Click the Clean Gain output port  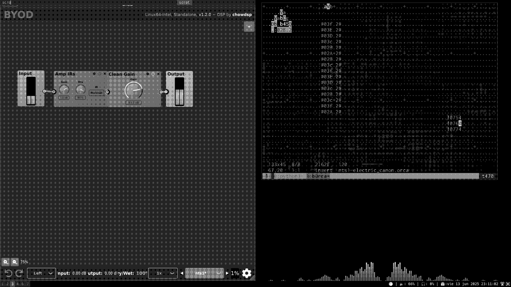point(161,92)
